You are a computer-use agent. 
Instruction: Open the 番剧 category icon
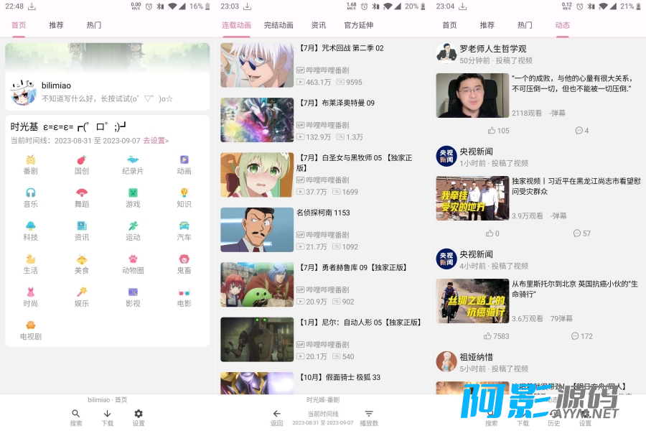click(x=30, y=165)
